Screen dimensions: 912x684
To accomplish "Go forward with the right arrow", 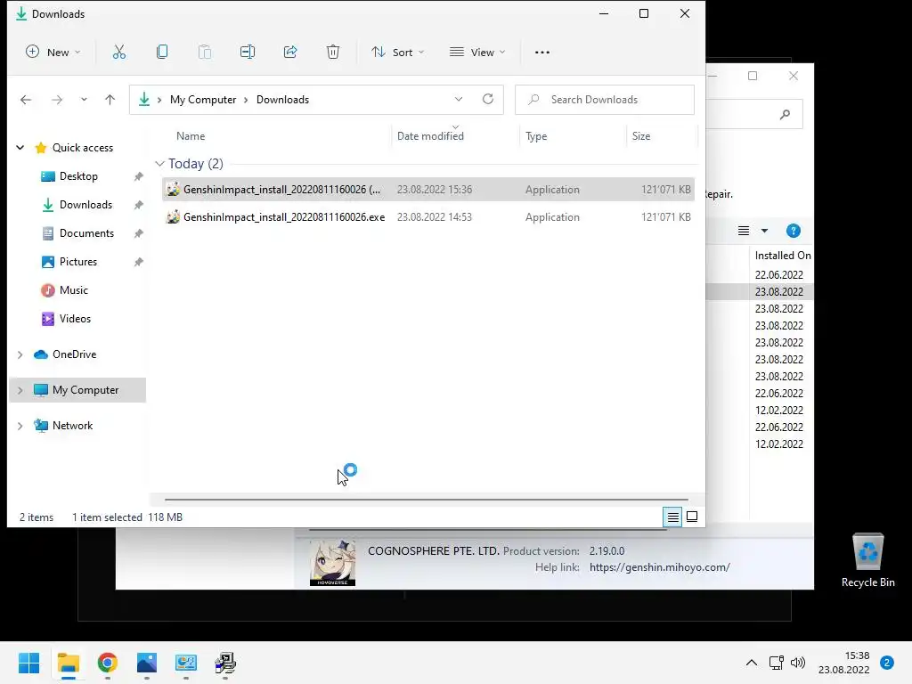I will tap(56, 100).
